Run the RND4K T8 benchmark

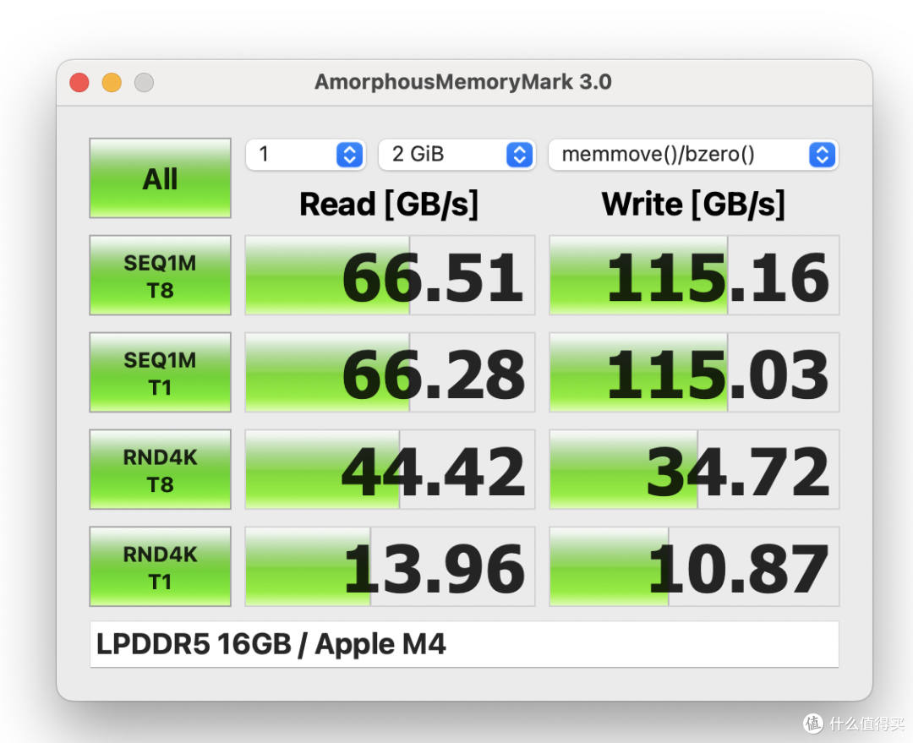click(160, 470)
